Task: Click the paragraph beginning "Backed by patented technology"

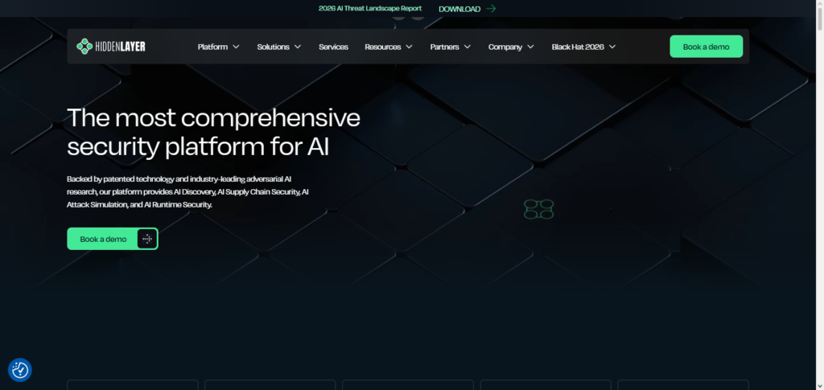Action: click(187, 191)
